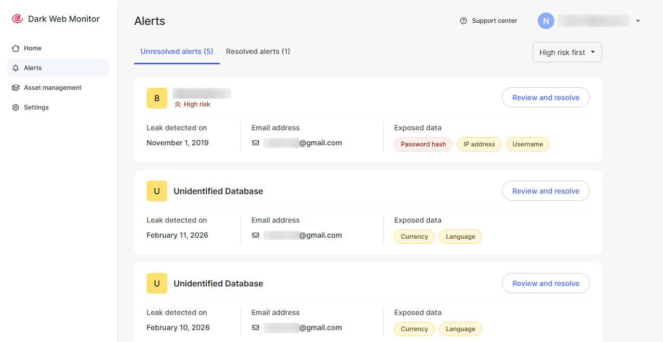
Task: Click Review and resolve on the first alert
Action: click(546, 97)
